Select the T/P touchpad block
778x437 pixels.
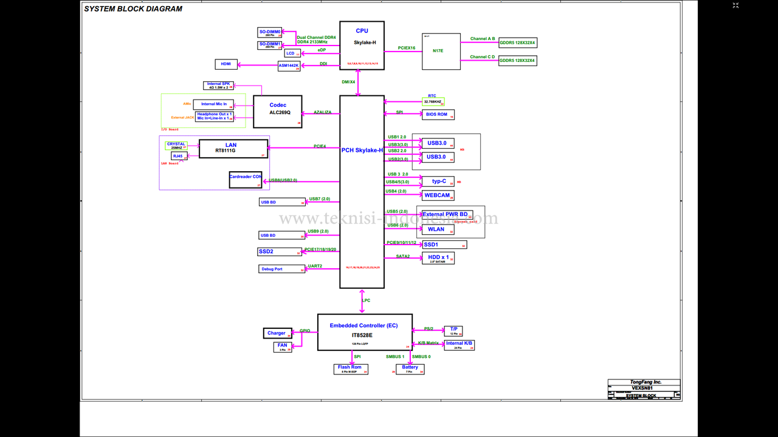click(453, 331)
